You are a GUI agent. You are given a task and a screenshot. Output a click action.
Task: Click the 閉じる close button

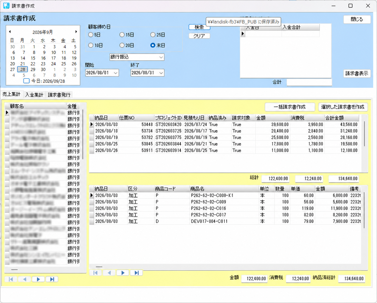point(357,19)
